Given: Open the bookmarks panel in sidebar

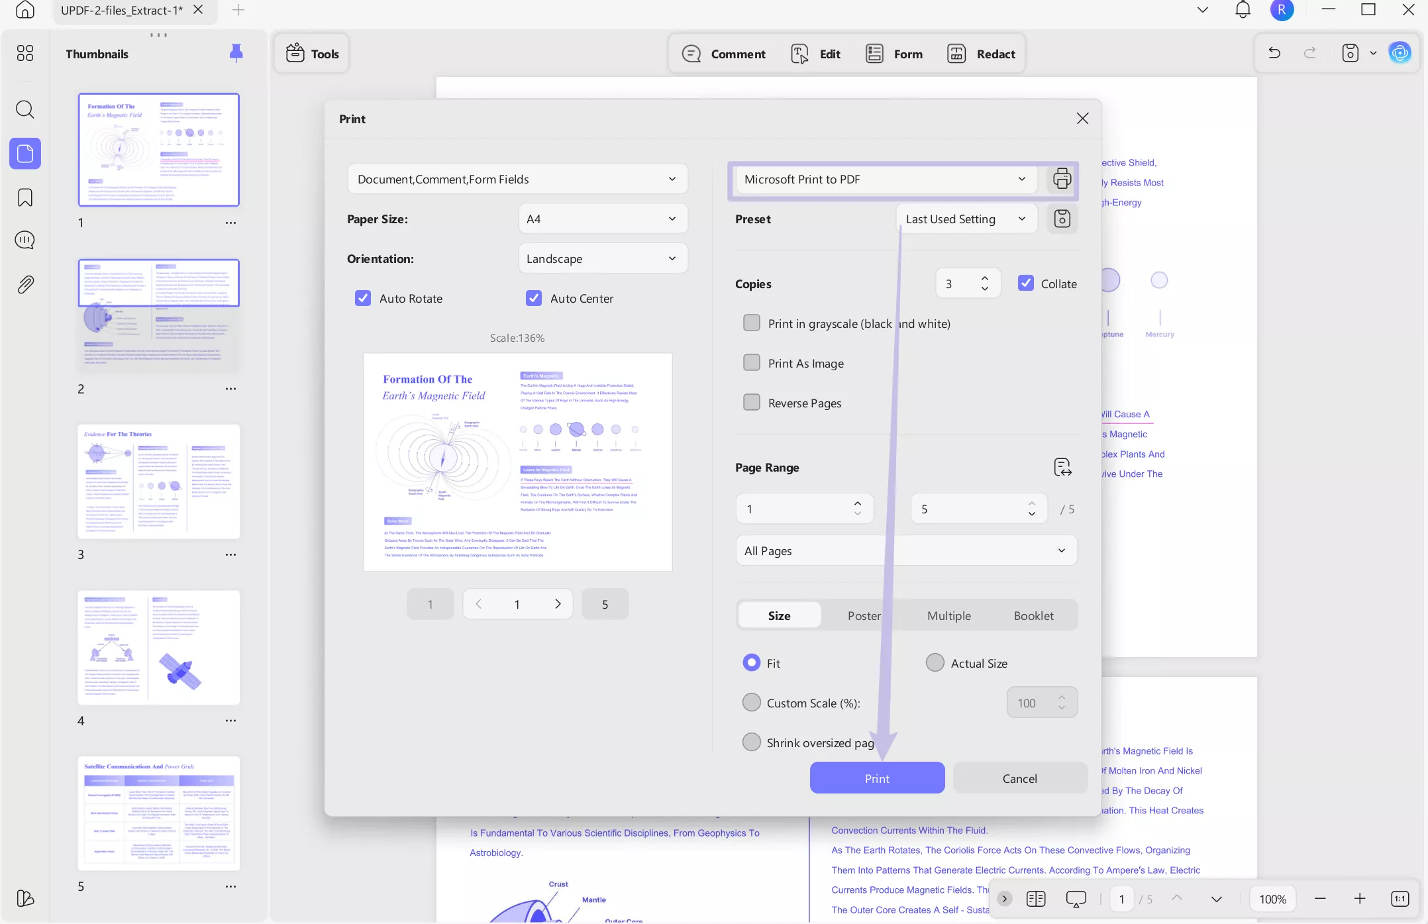Looking at the screenshot, I should 25,197.
